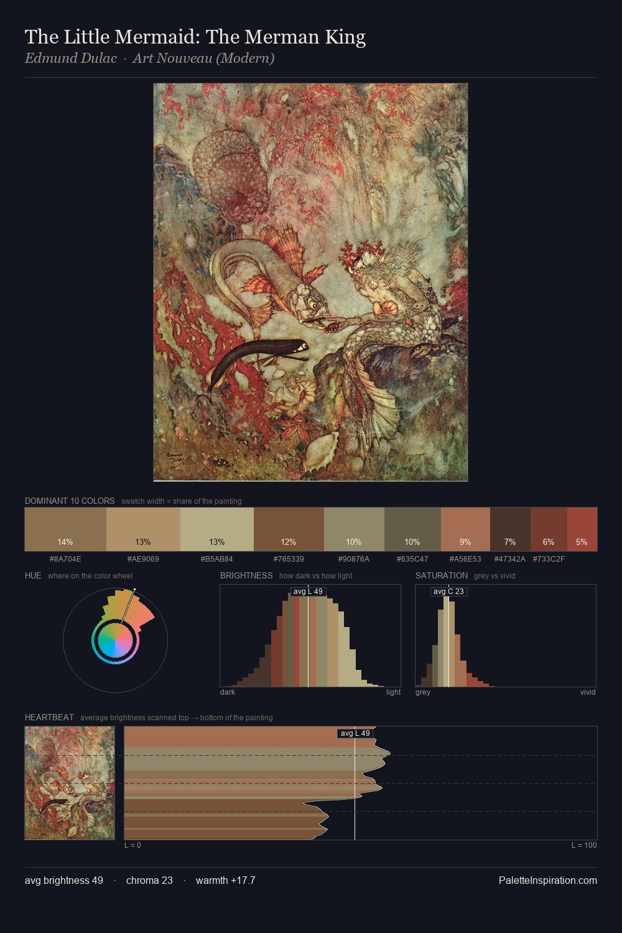Click the average brightness scanned top → bottom caption
This screenshot has height=933, width=622.
pos(176,718)
